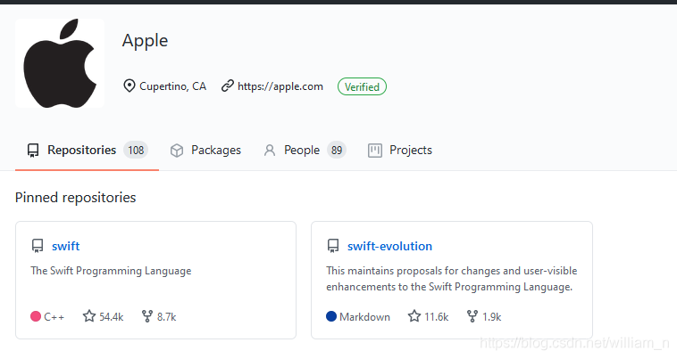Click the Markdown language label
The height and width of the screenshot is (359, 677).
[x=364, y=317]
